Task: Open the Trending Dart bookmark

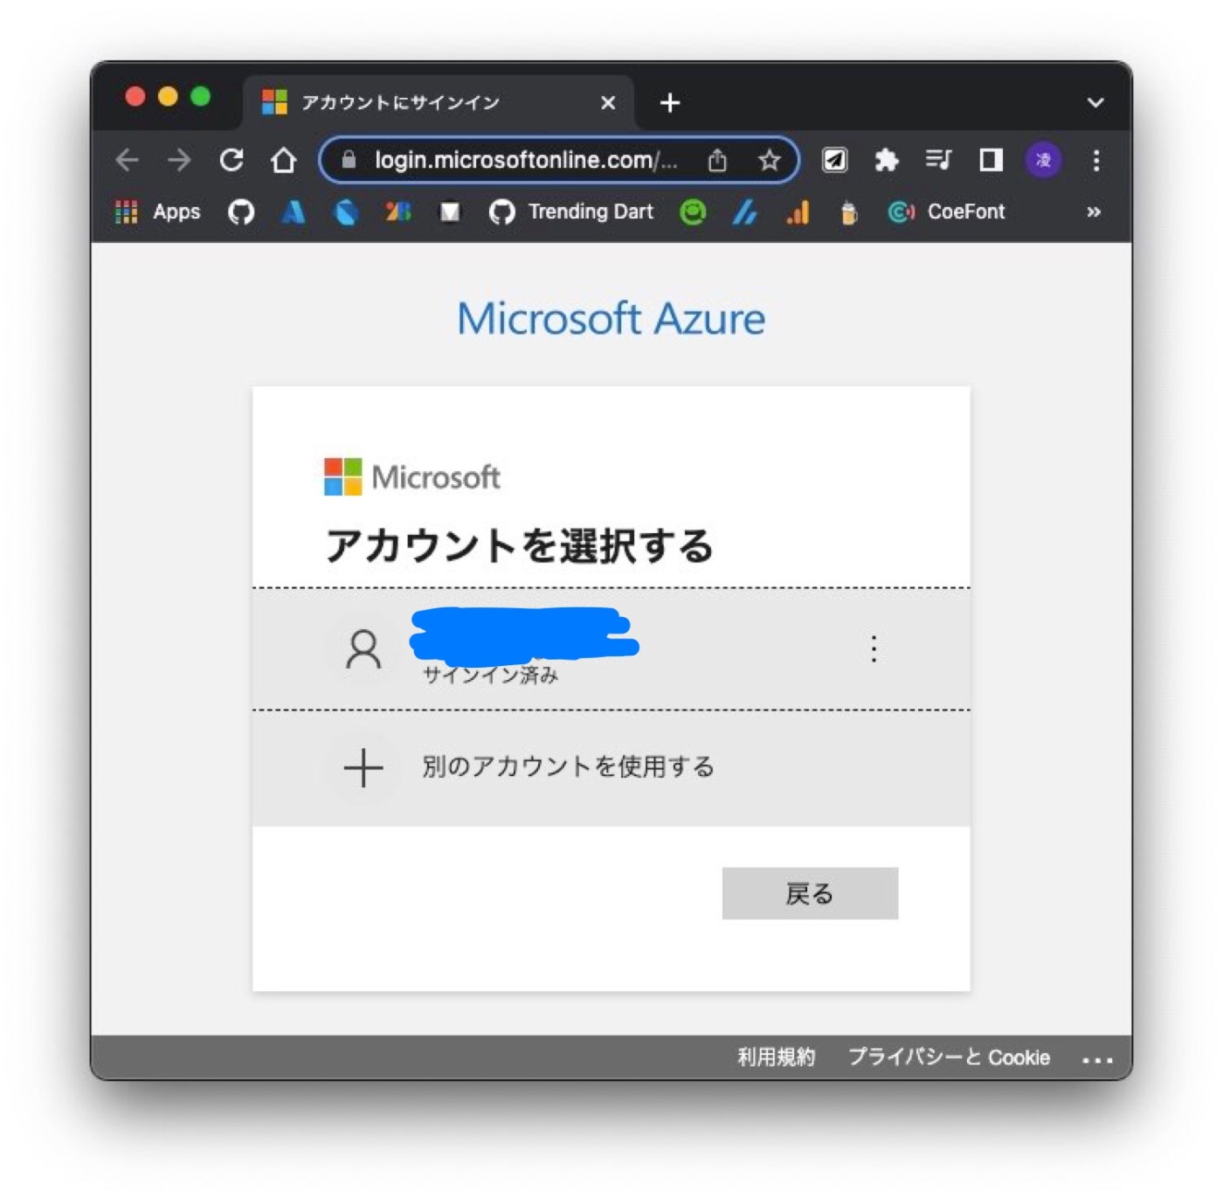Action: coord(571,212)
